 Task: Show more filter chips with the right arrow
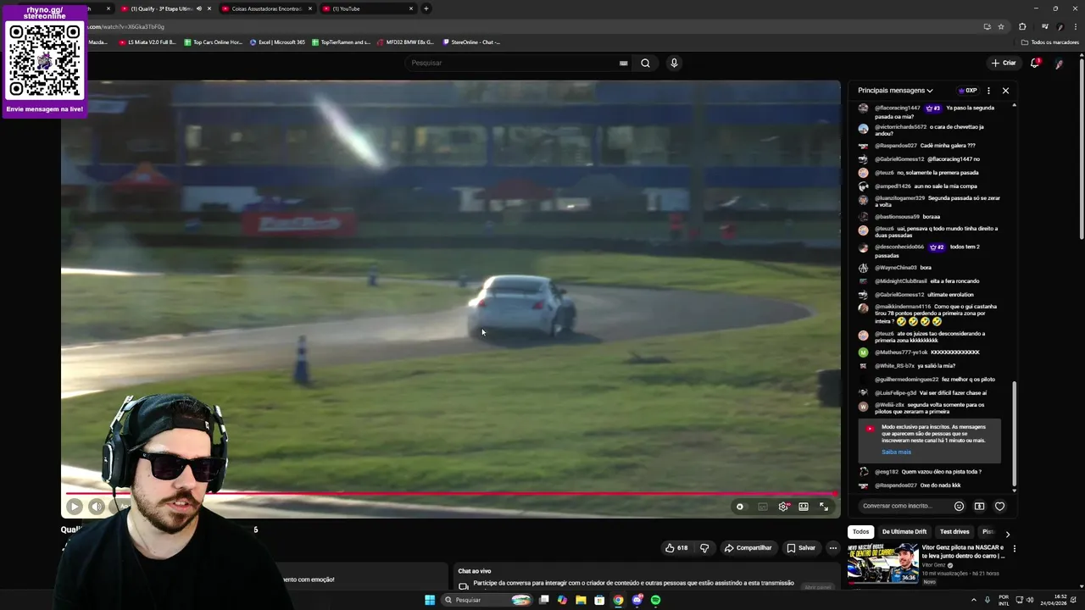(1007, 534)
